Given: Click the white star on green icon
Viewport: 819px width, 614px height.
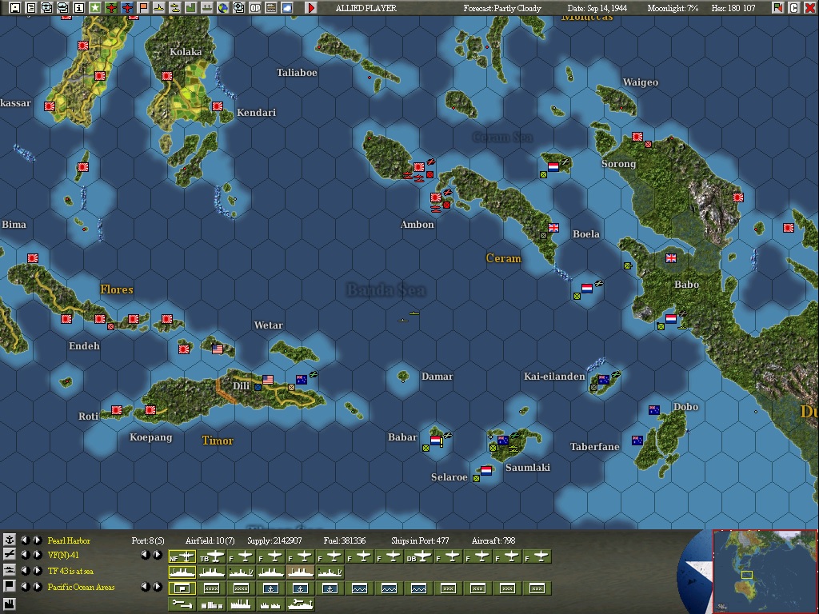Looking at the screenshot, I should coord(95,8).
